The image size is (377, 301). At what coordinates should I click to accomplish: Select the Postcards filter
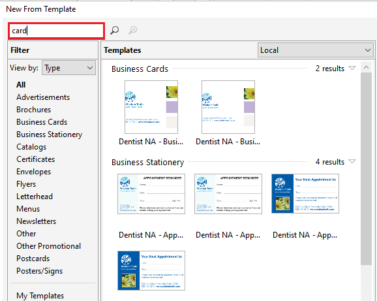pos(33,259)
